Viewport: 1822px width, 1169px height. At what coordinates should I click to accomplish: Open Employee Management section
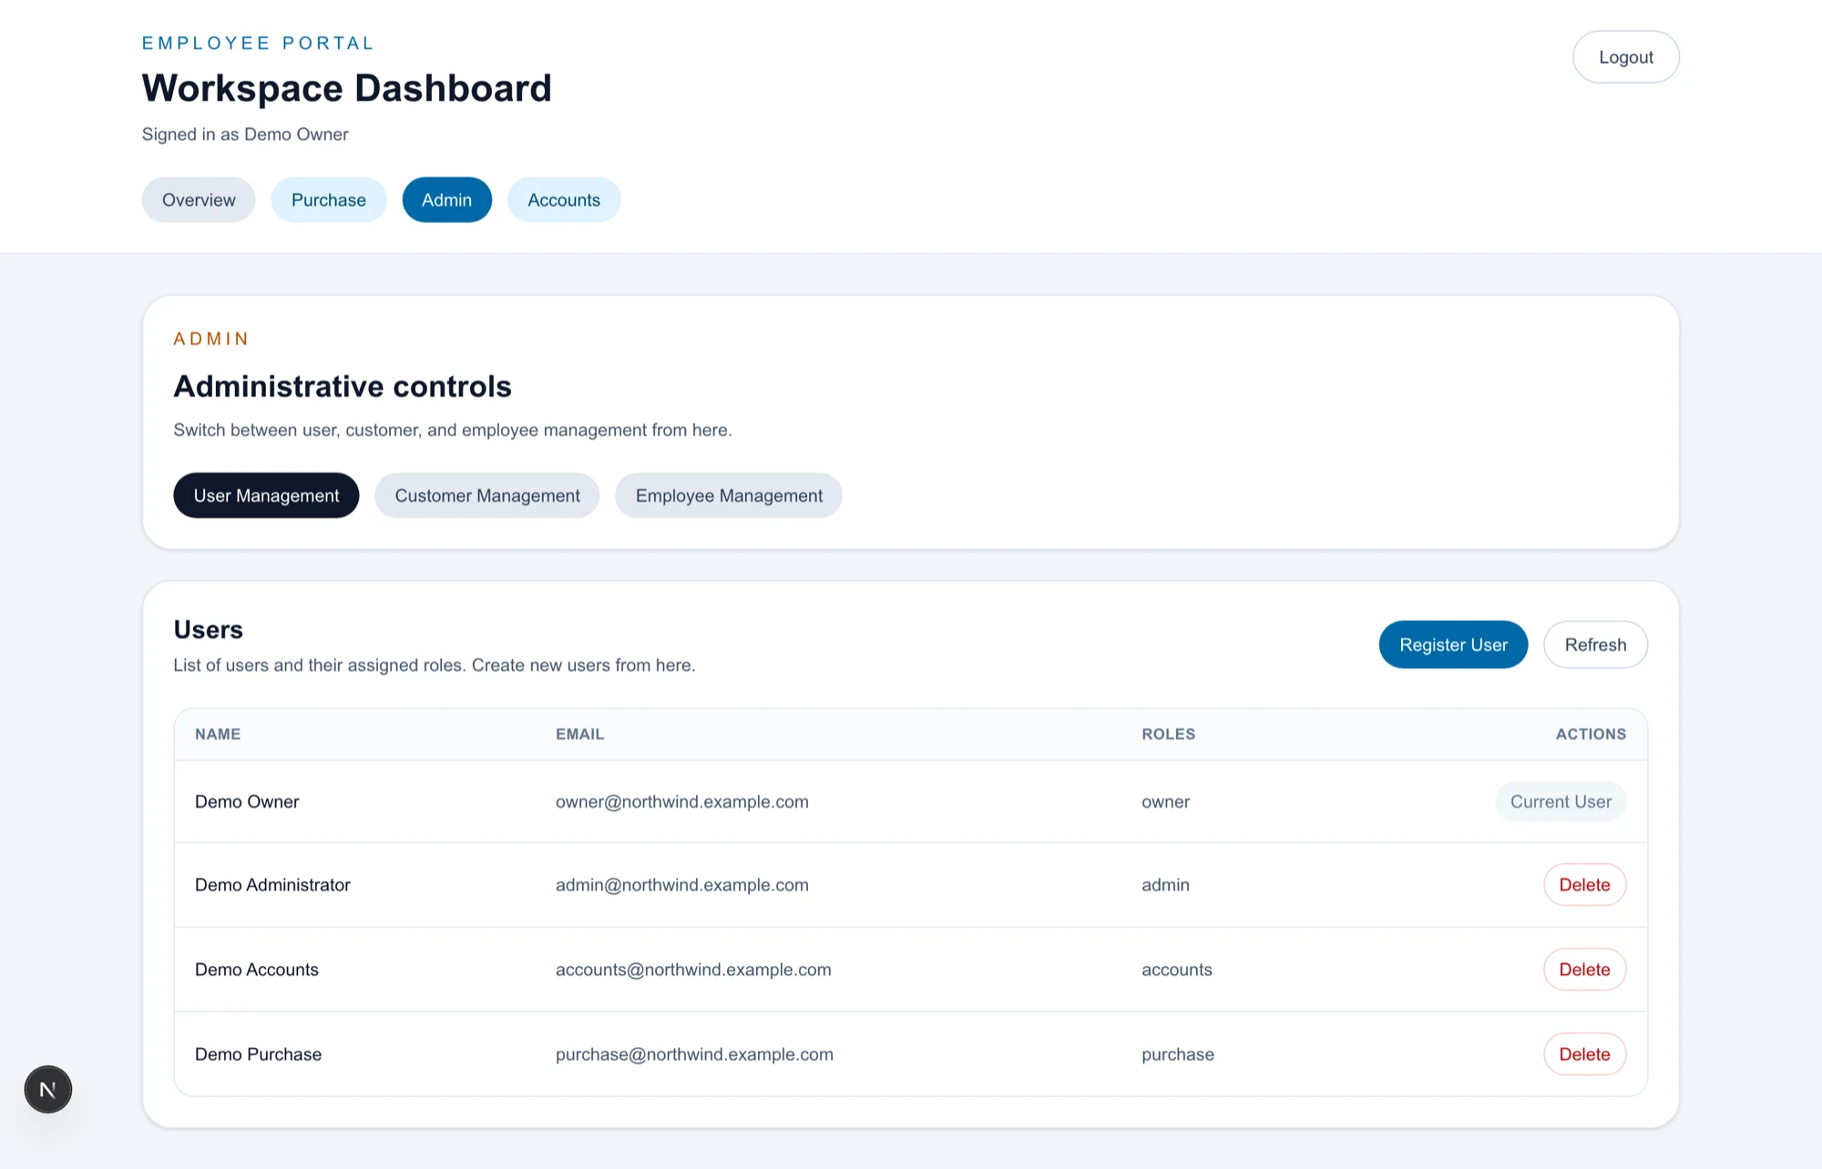click(729, 495)
